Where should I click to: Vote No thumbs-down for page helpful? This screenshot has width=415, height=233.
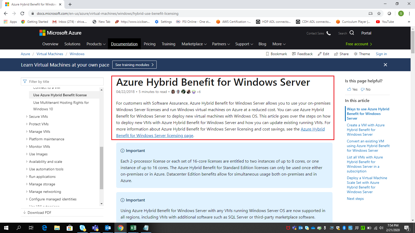click(x=365, y=89)
